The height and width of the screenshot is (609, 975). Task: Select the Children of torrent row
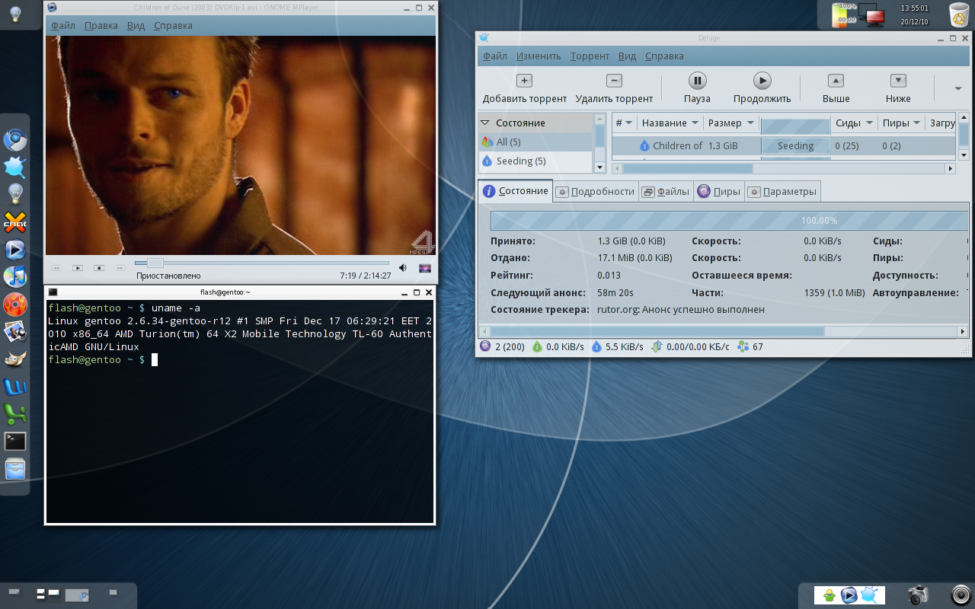pos(784,145)
